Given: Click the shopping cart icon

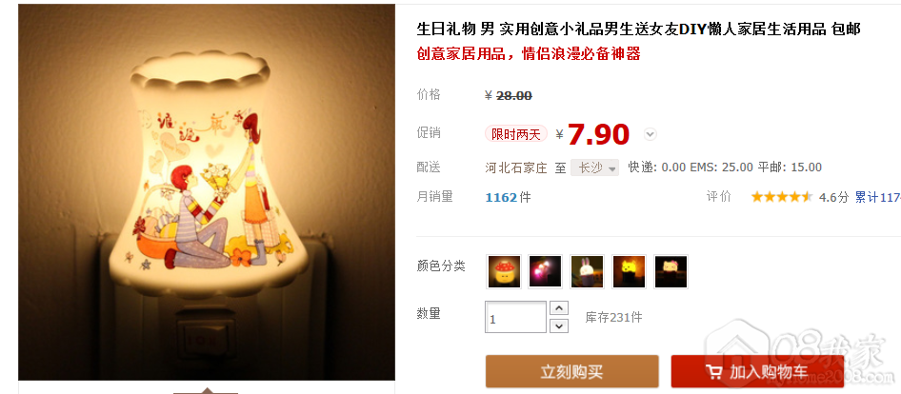Looking at the screenshot, I should point(714,372).
